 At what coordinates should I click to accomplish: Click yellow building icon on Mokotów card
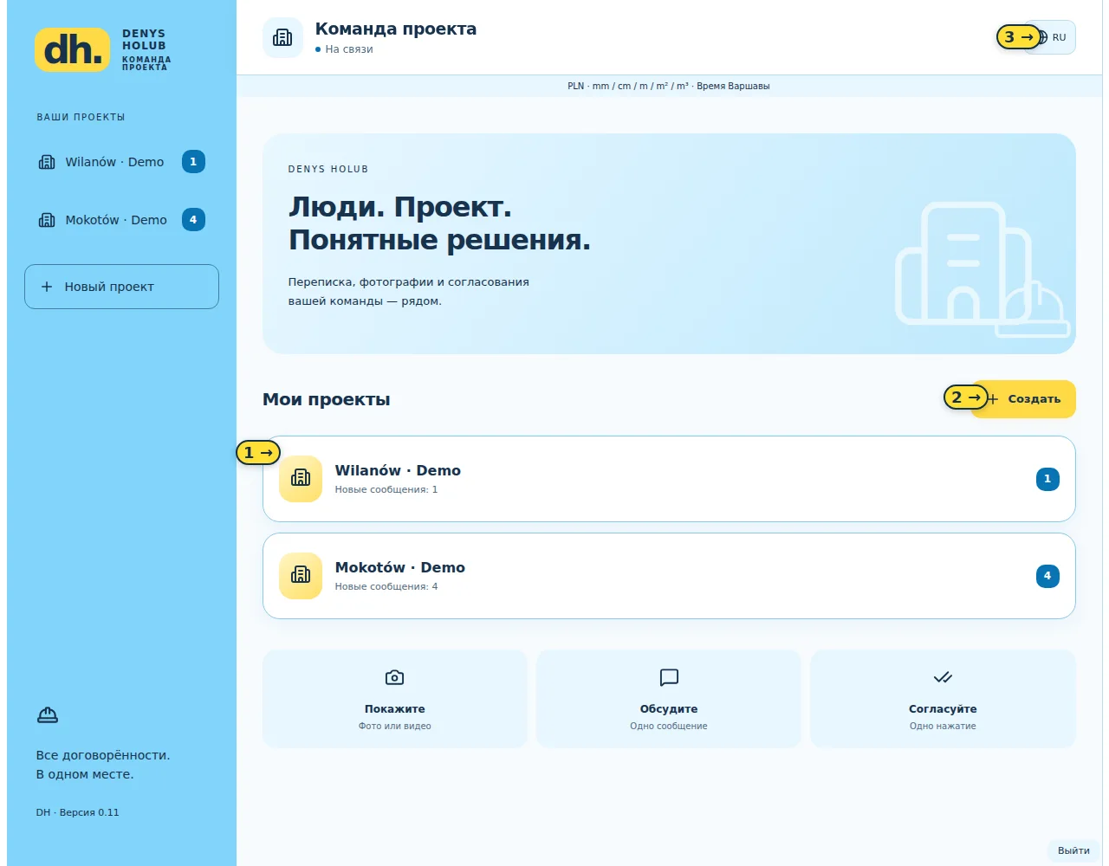pos(301,576)
